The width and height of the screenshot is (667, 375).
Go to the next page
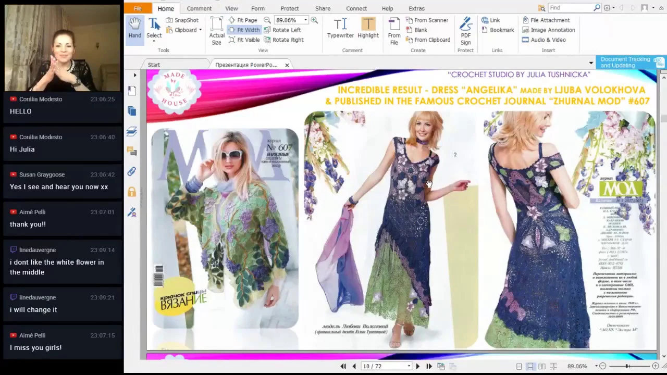point(417,366)
